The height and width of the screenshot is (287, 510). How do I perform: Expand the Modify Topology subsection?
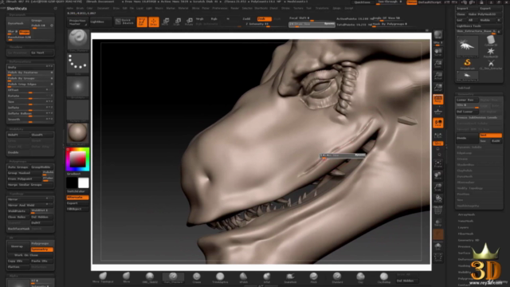(x=470, y=188)
